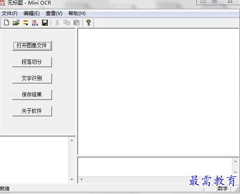Click up arrow of left panel scrollbar
This screenshot has width=240, height=194.
click(72, 140)
